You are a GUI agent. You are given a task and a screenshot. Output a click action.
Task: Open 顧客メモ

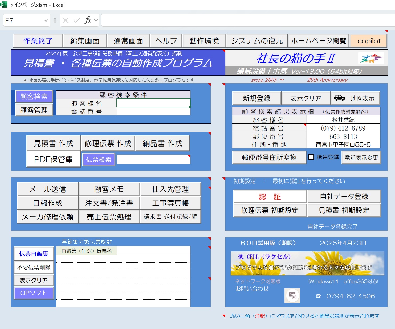coord(109,189)
